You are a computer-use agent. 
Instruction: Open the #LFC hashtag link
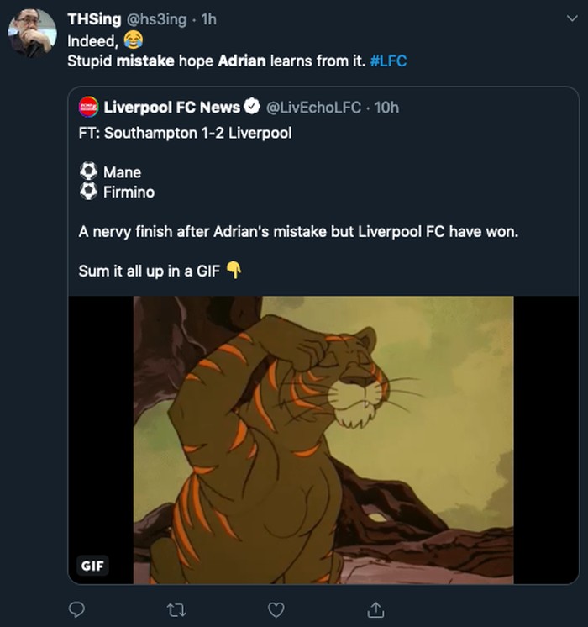[388, 61]
